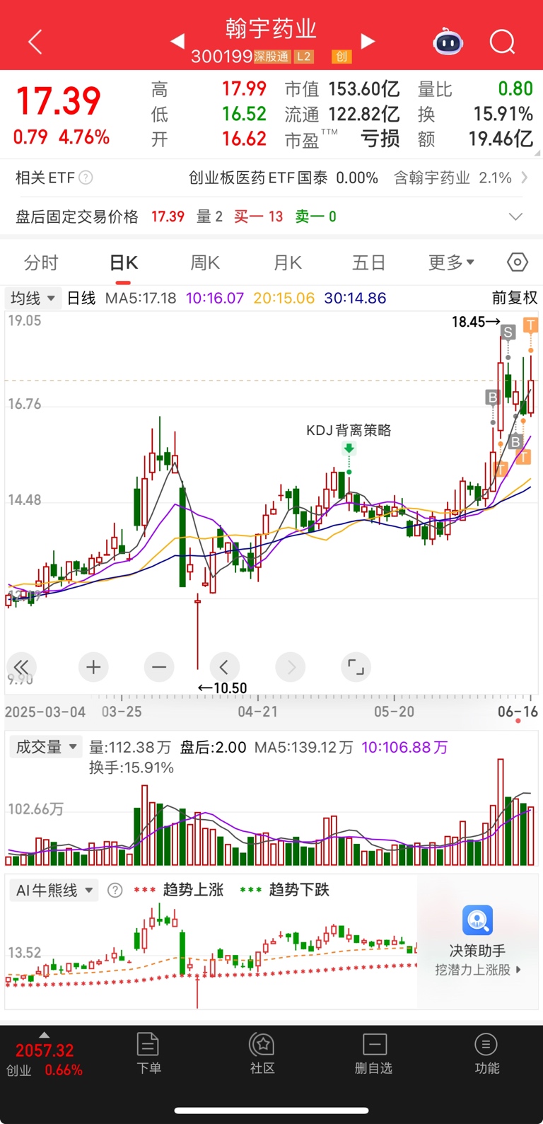Zoom out the K-line chart with minus

pos(159,667)
